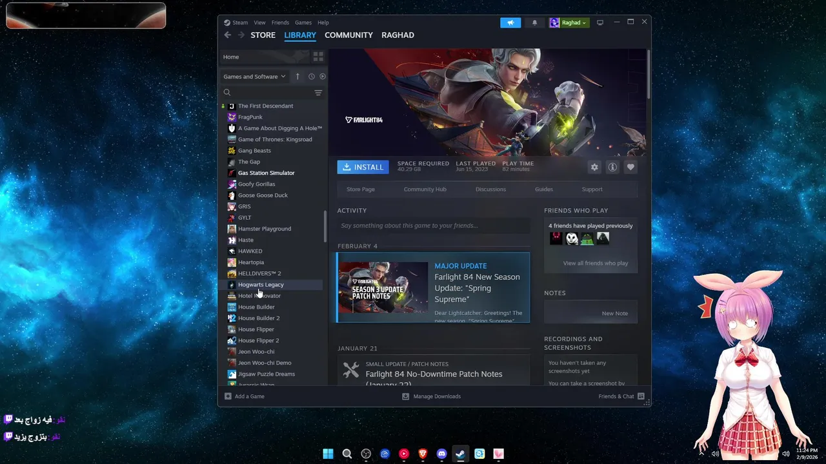Switch to Big Picture mode icon

click(x=600, y=23)
